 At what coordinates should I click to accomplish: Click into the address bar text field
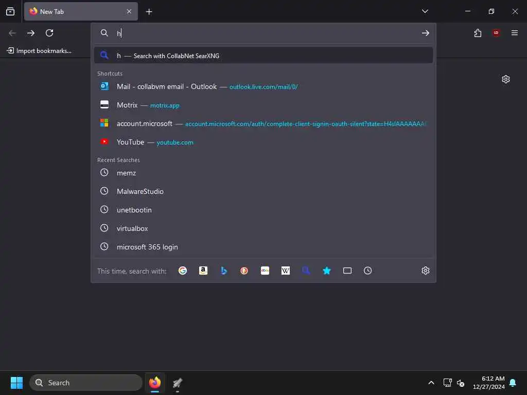click(x=266, y=33)
